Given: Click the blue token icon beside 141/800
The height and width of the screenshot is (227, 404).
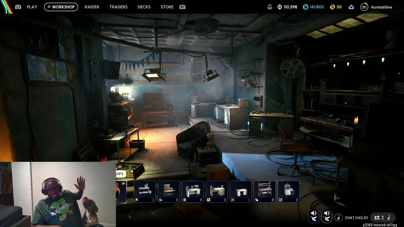Looking at the screenshot, I should tap(305, 7).
